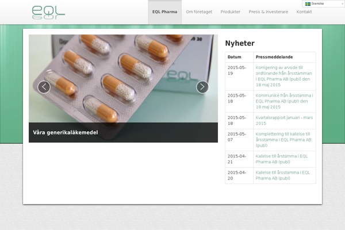Open the Kallelse till årstämma link dated 2015-04-21
The height and width of the screenshot is (230, 345).
click(x=282, y=159)
